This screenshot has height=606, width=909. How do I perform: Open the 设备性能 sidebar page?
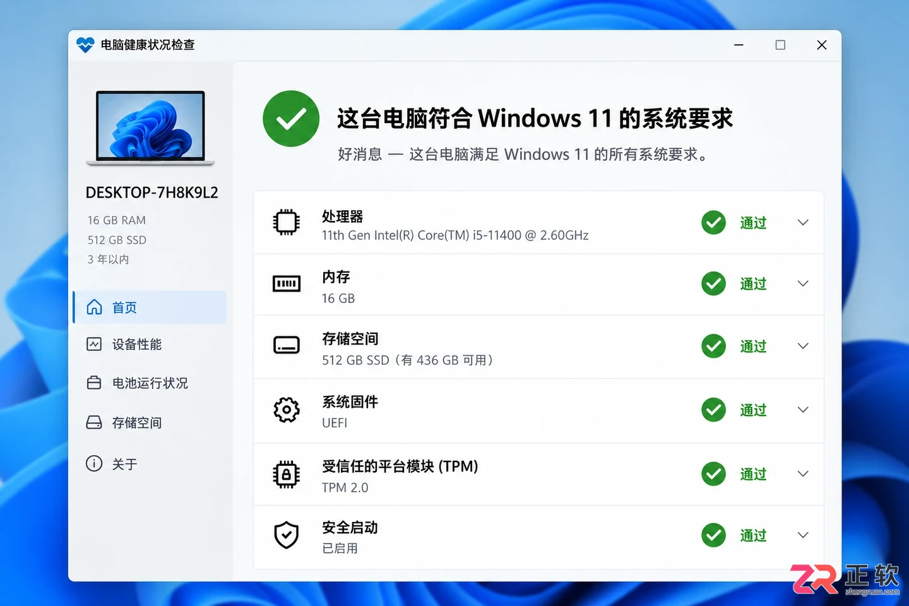(x=150, y=344)
